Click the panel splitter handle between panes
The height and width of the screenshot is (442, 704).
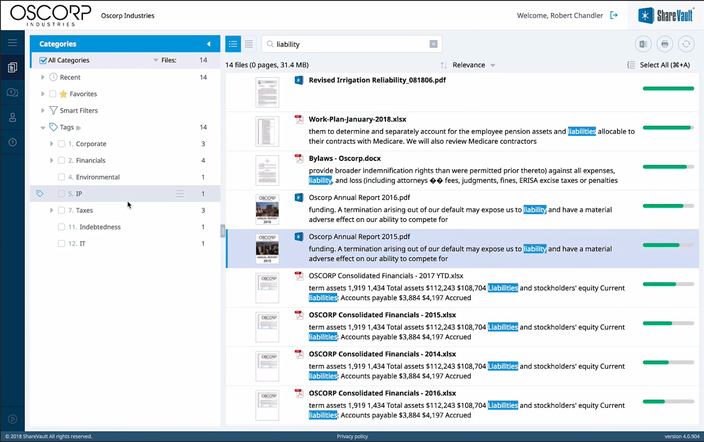(x=223, y=231)
